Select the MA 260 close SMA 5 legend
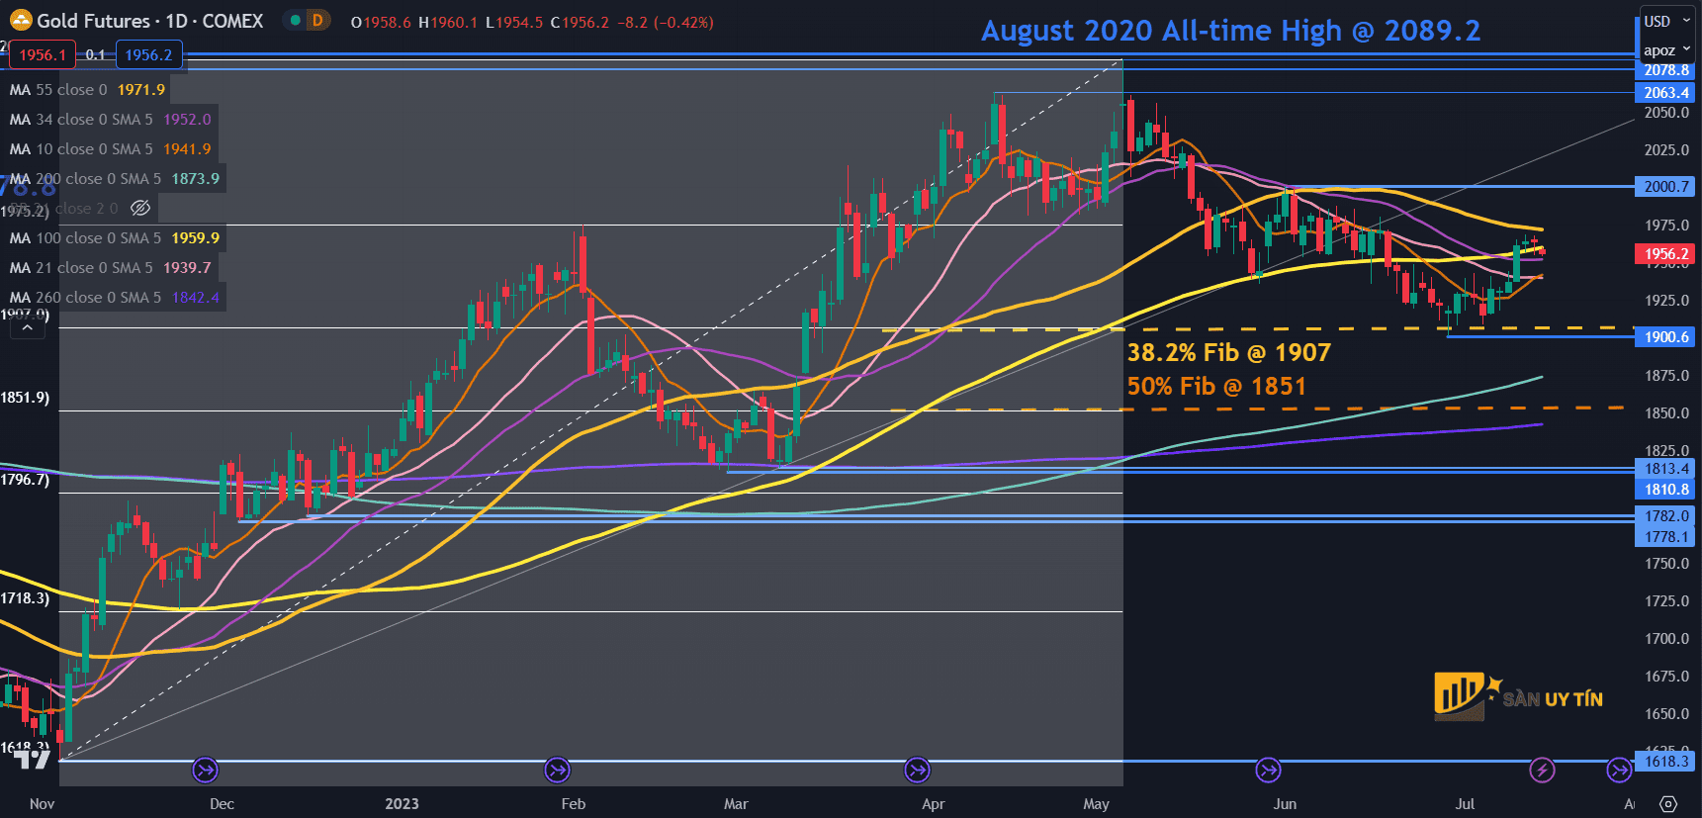The image size is (1702, 818). [x=115, y=297]
